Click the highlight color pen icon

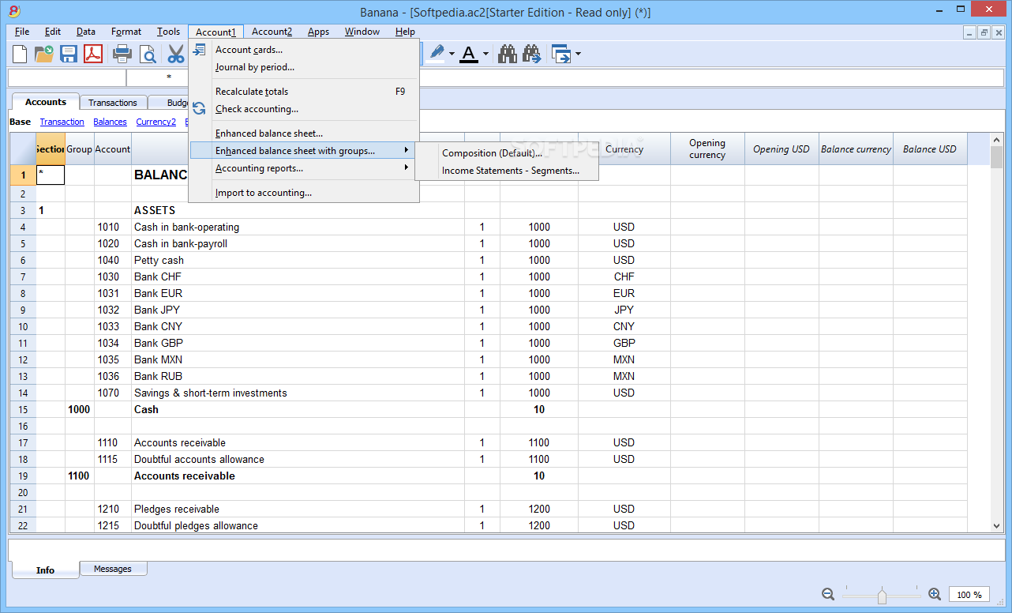click(437, 54)
